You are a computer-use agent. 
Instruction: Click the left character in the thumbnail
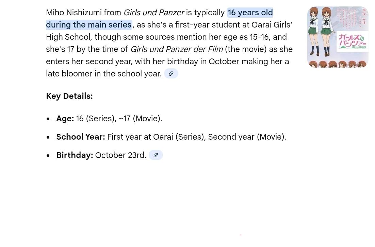[315, 32]
